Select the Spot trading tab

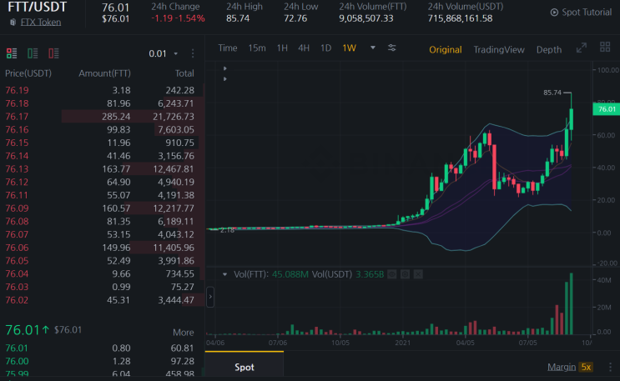click(x=244, y=367)
